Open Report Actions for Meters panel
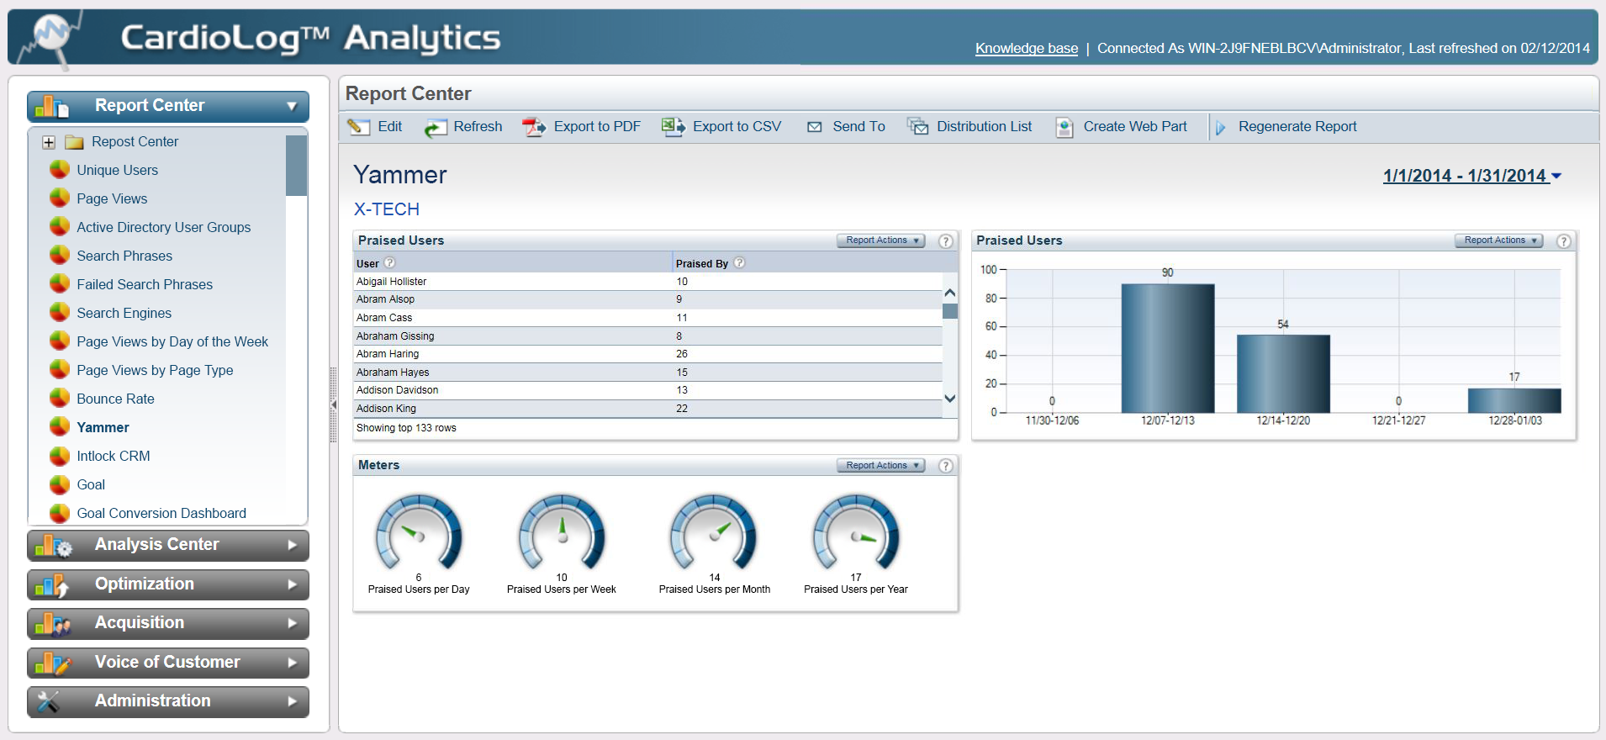Viewport: 1606px width, 740px height. [x=880, y=465]
